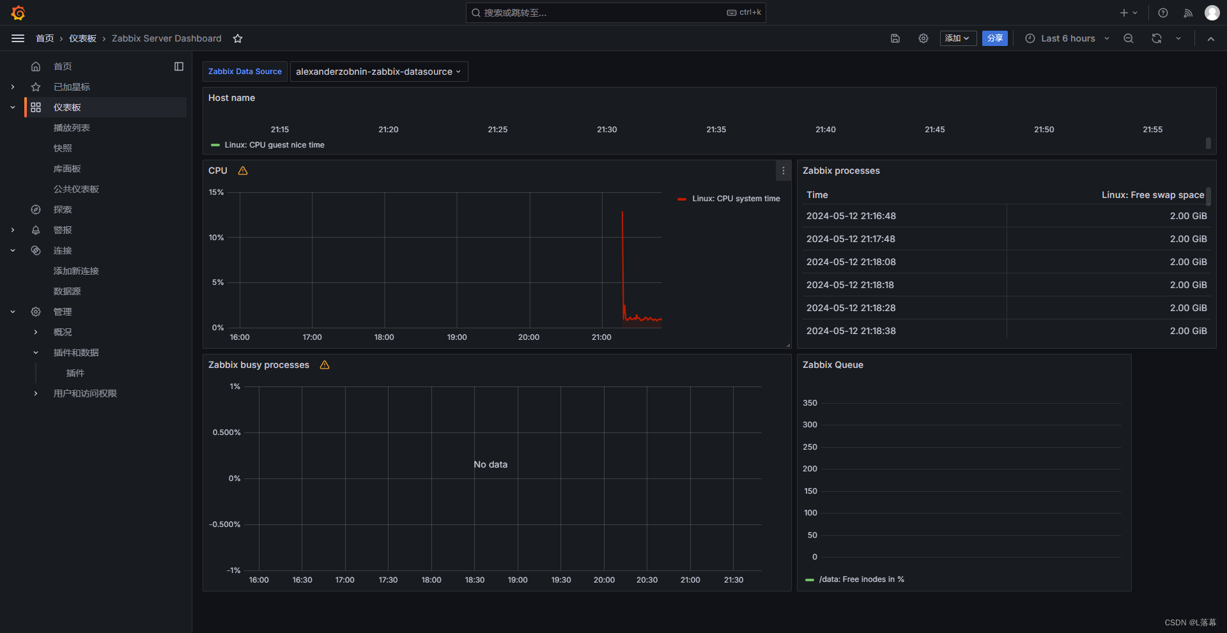Viewport: 1227px width, 633px height.
Task: Click the zoom out time range icon
Action: tap(1129, 38)
